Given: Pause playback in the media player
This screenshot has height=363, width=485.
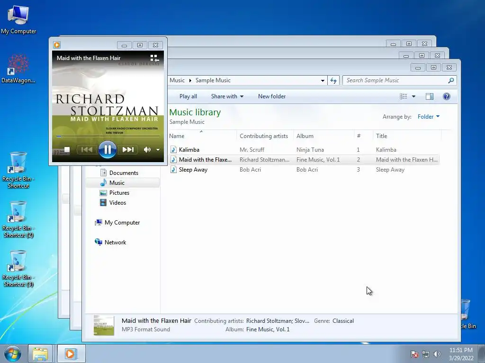Looking at the screenshot, I should [108, 150].
